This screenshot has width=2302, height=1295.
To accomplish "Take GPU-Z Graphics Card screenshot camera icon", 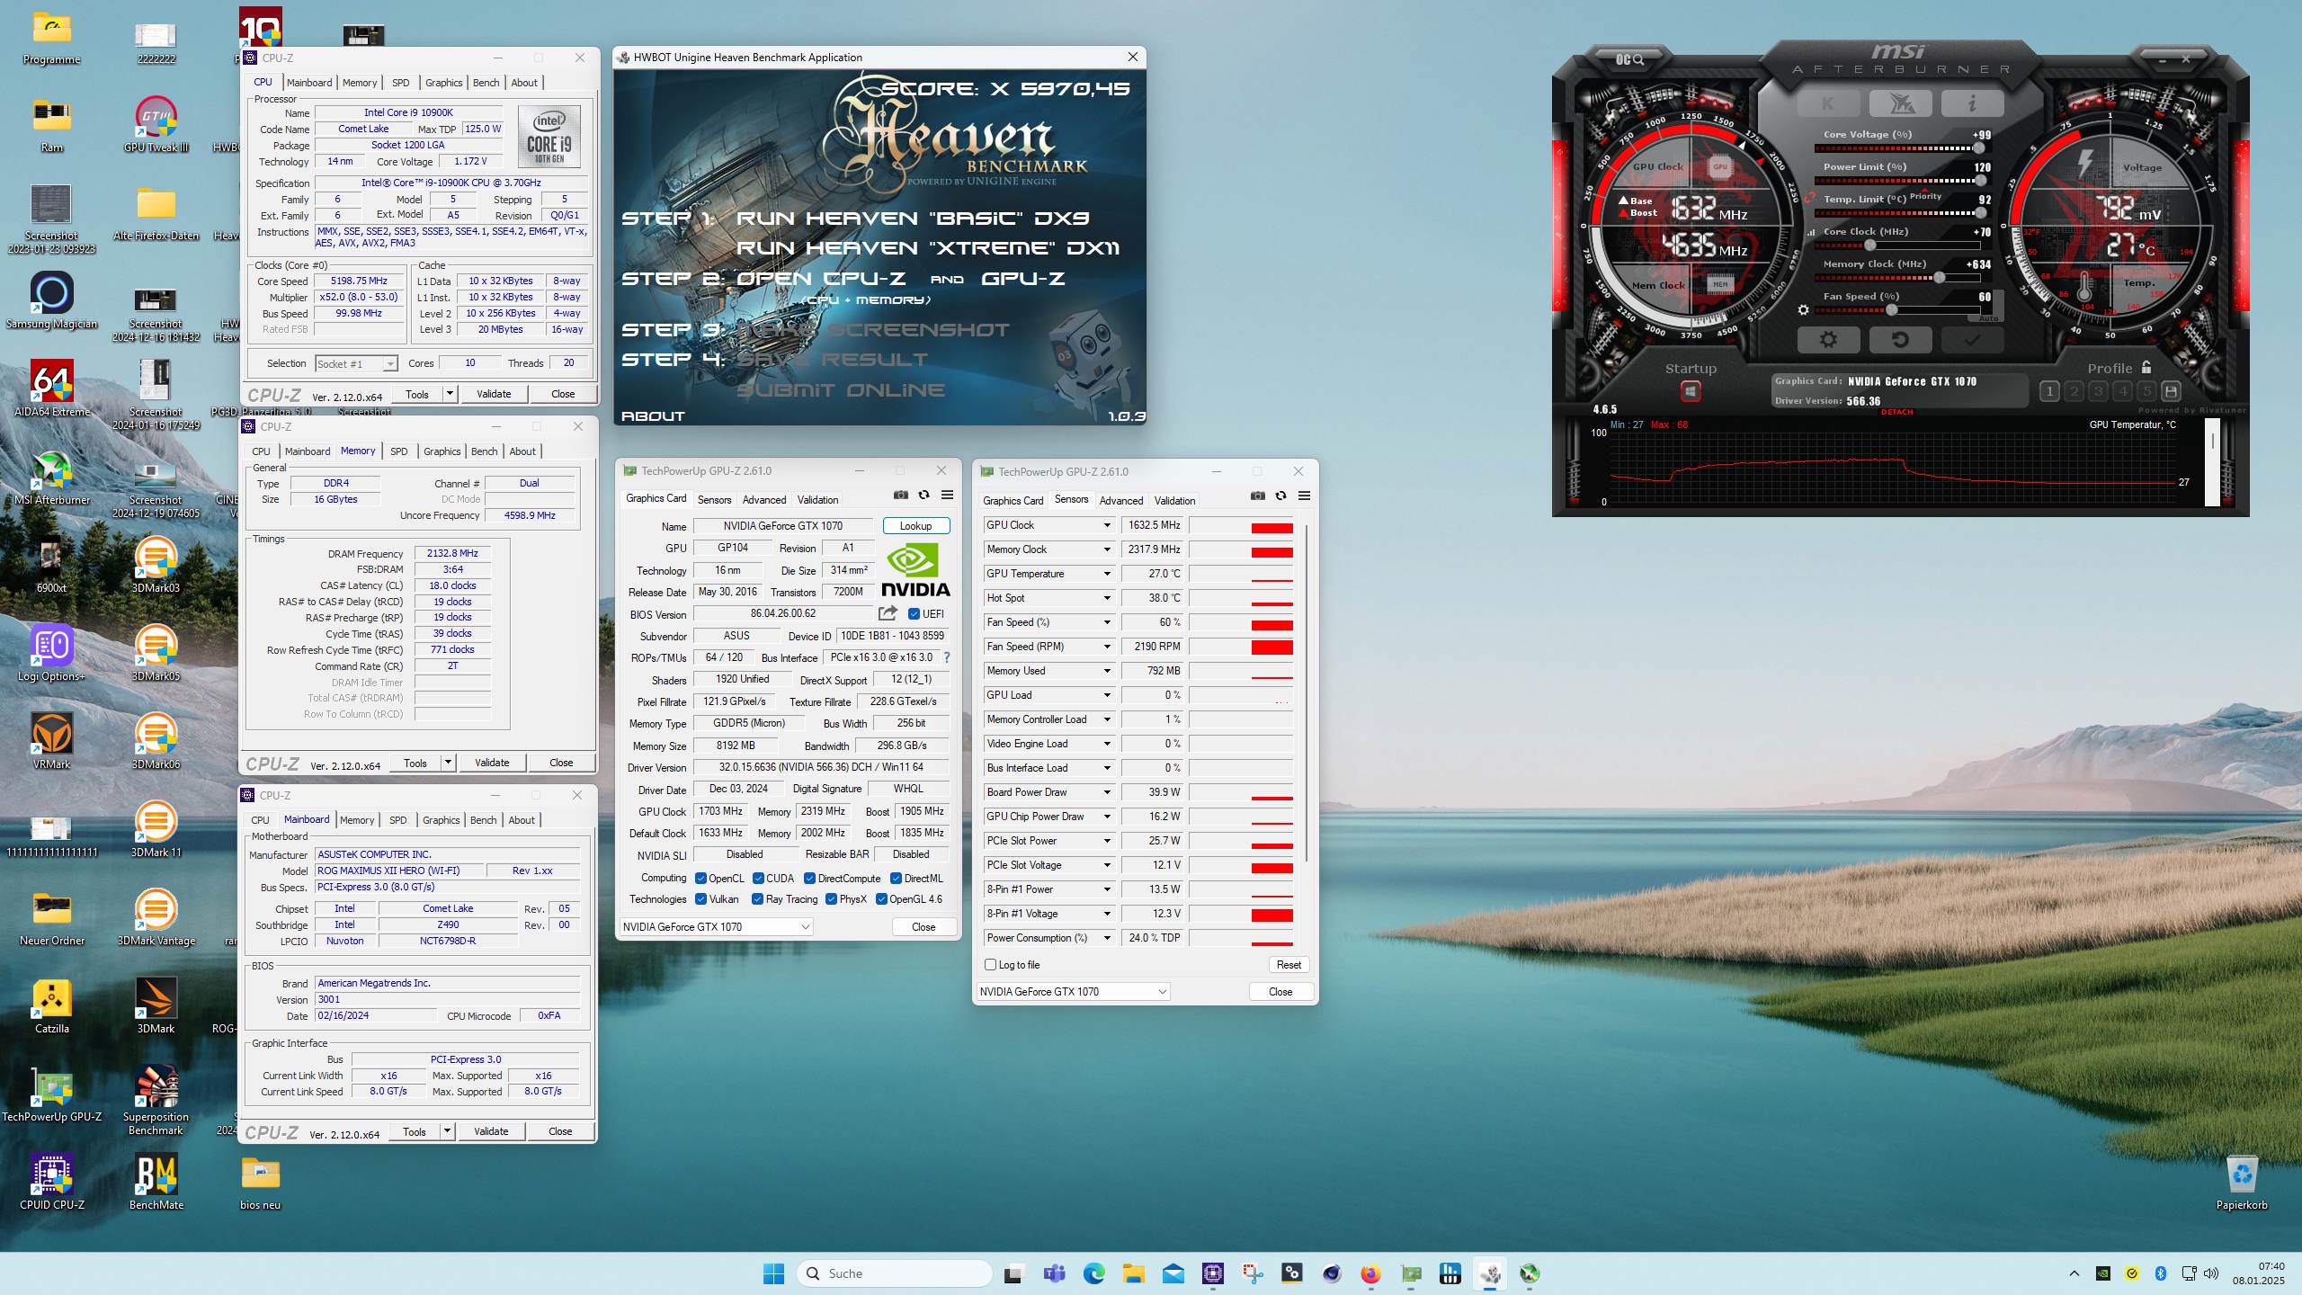I will 900,496.
